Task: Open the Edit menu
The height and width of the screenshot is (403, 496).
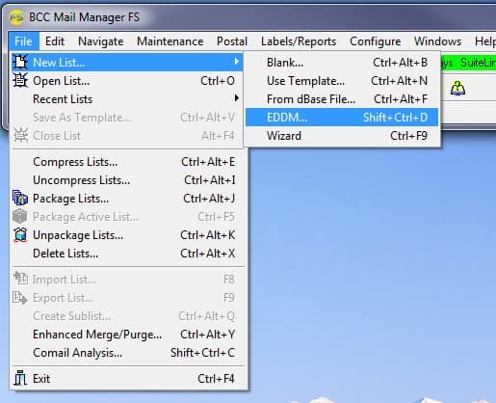Action: coord(55,41)
